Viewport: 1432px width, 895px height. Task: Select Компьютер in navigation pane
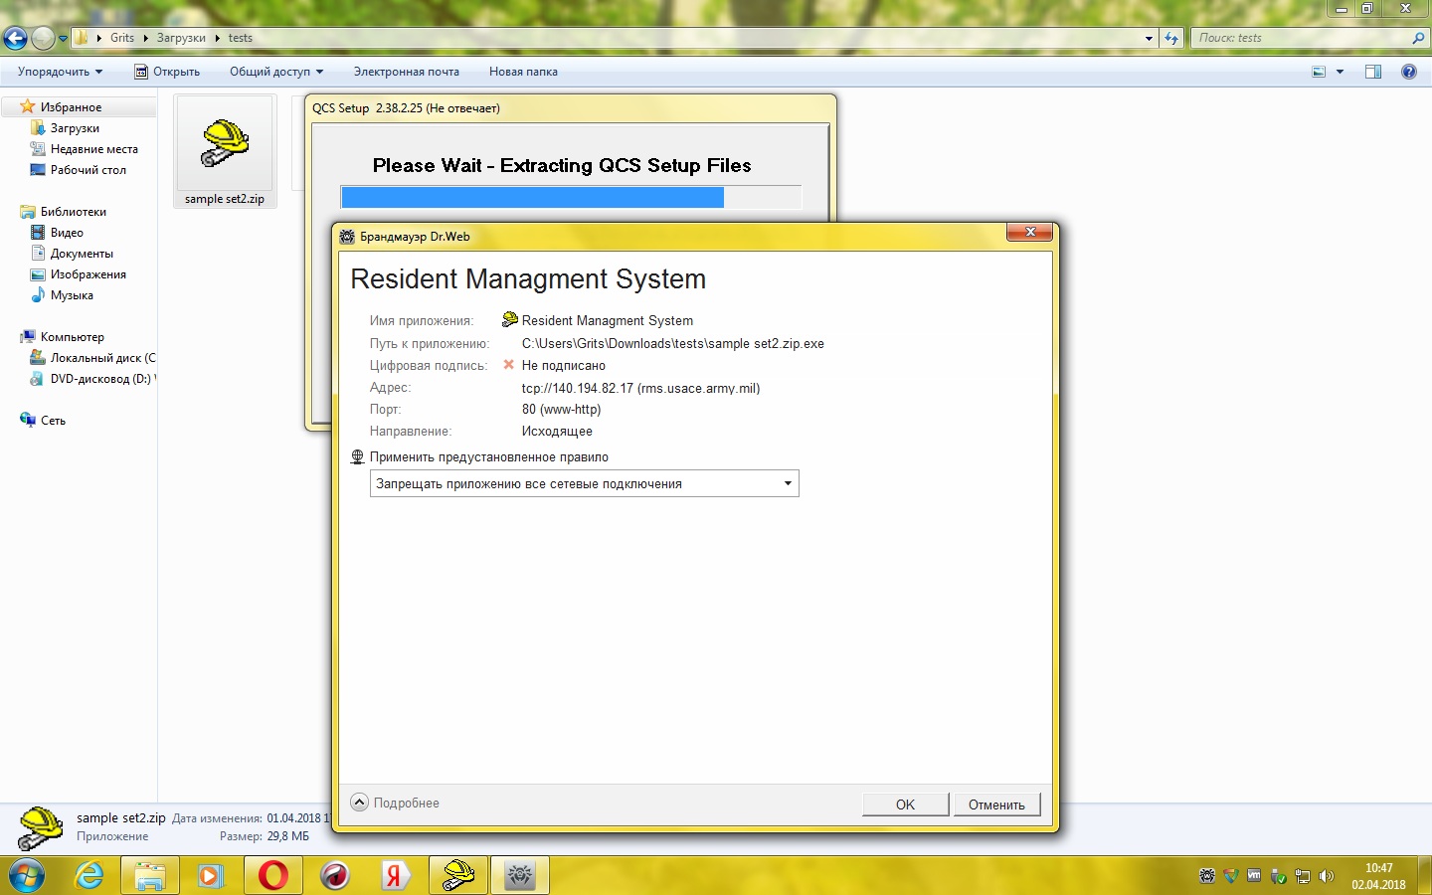coord(73,337)
